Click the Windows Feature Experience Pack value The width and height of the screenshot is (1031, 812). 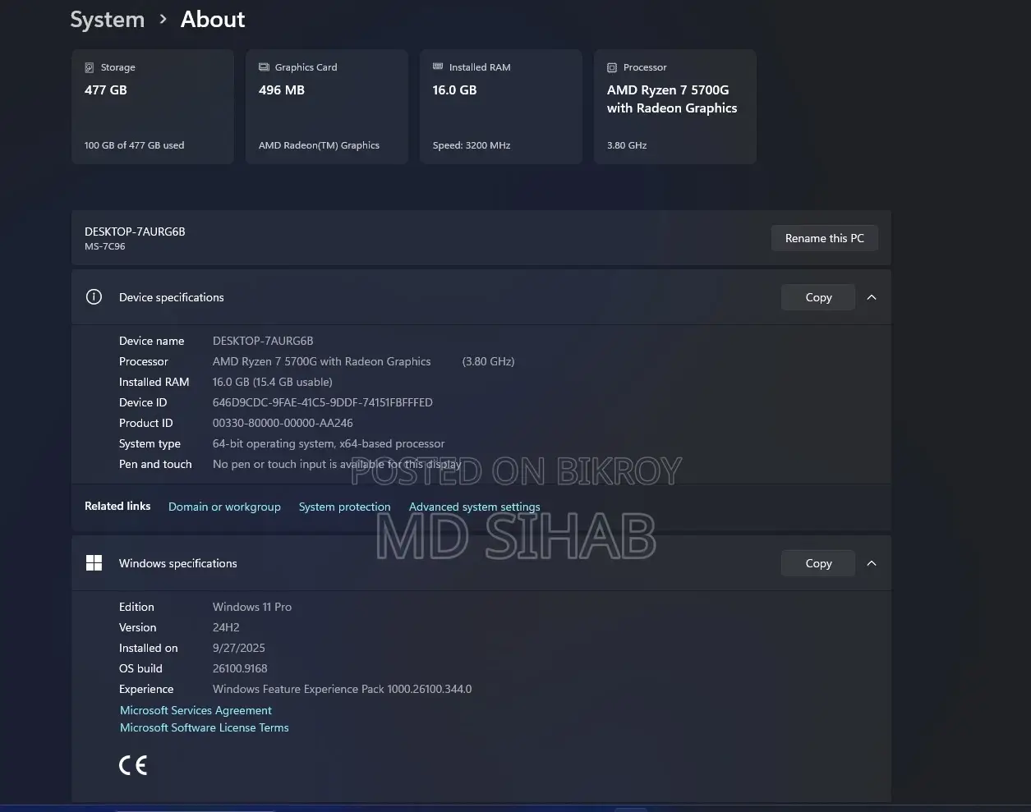(x=343, y=689)
